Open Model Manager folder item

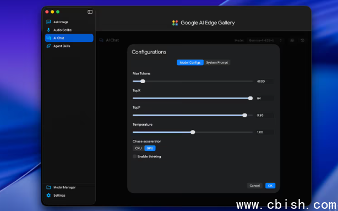click(69, 187)
